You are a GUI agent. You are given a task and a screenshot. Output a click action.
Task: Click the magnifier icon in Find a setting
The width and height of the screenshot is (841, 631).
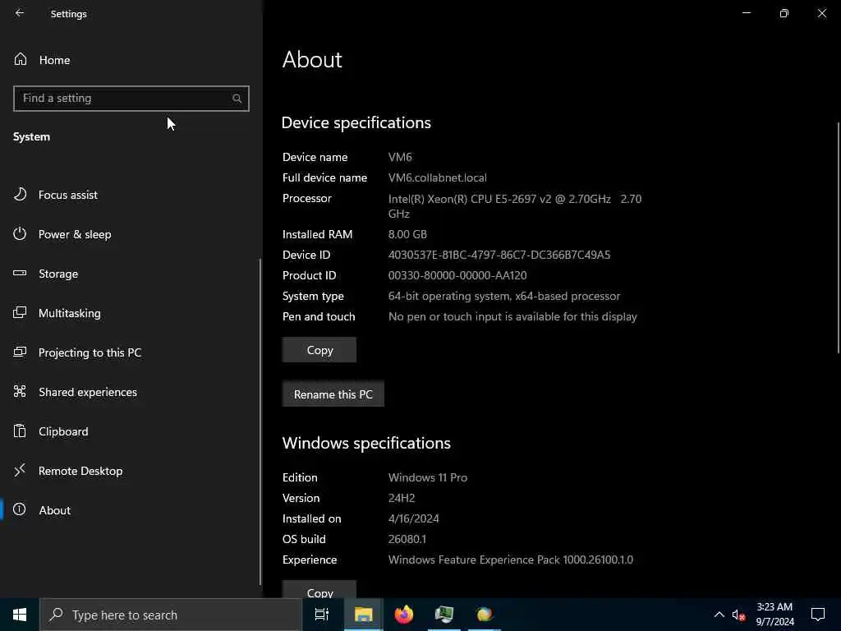coord(237,99)
